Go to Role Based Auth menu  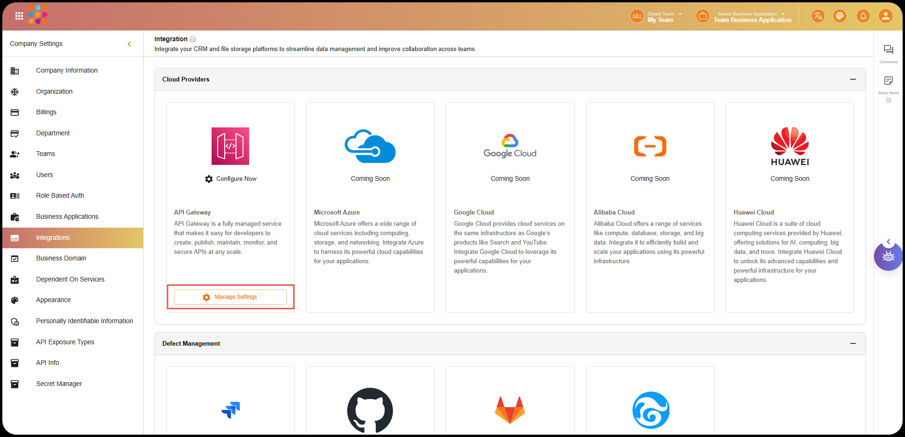[x=60, y=196]
